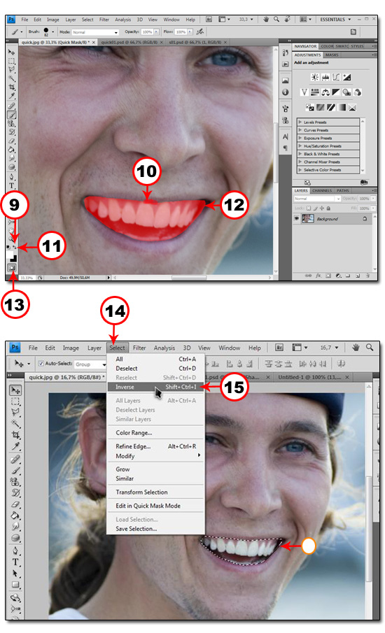
Task: Click the Selective Color adjustment icon
Action: click(x=352, y=108)
